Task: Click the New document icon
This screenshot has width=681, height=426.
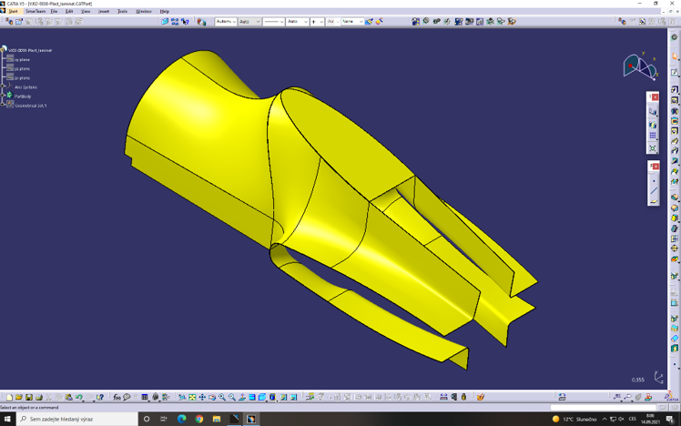Action: pos(9,398)
